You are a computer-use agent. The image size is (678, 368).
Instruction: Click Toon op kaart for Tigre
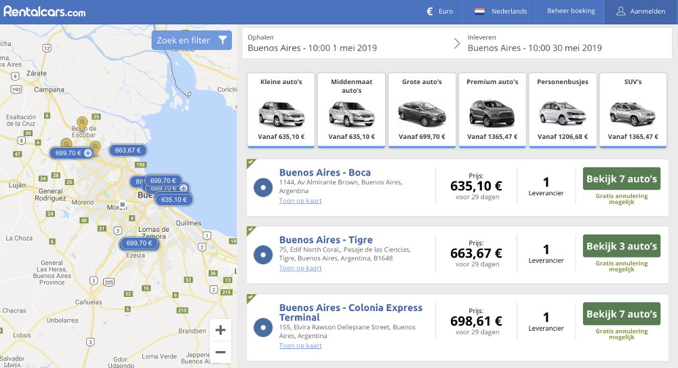300,268
